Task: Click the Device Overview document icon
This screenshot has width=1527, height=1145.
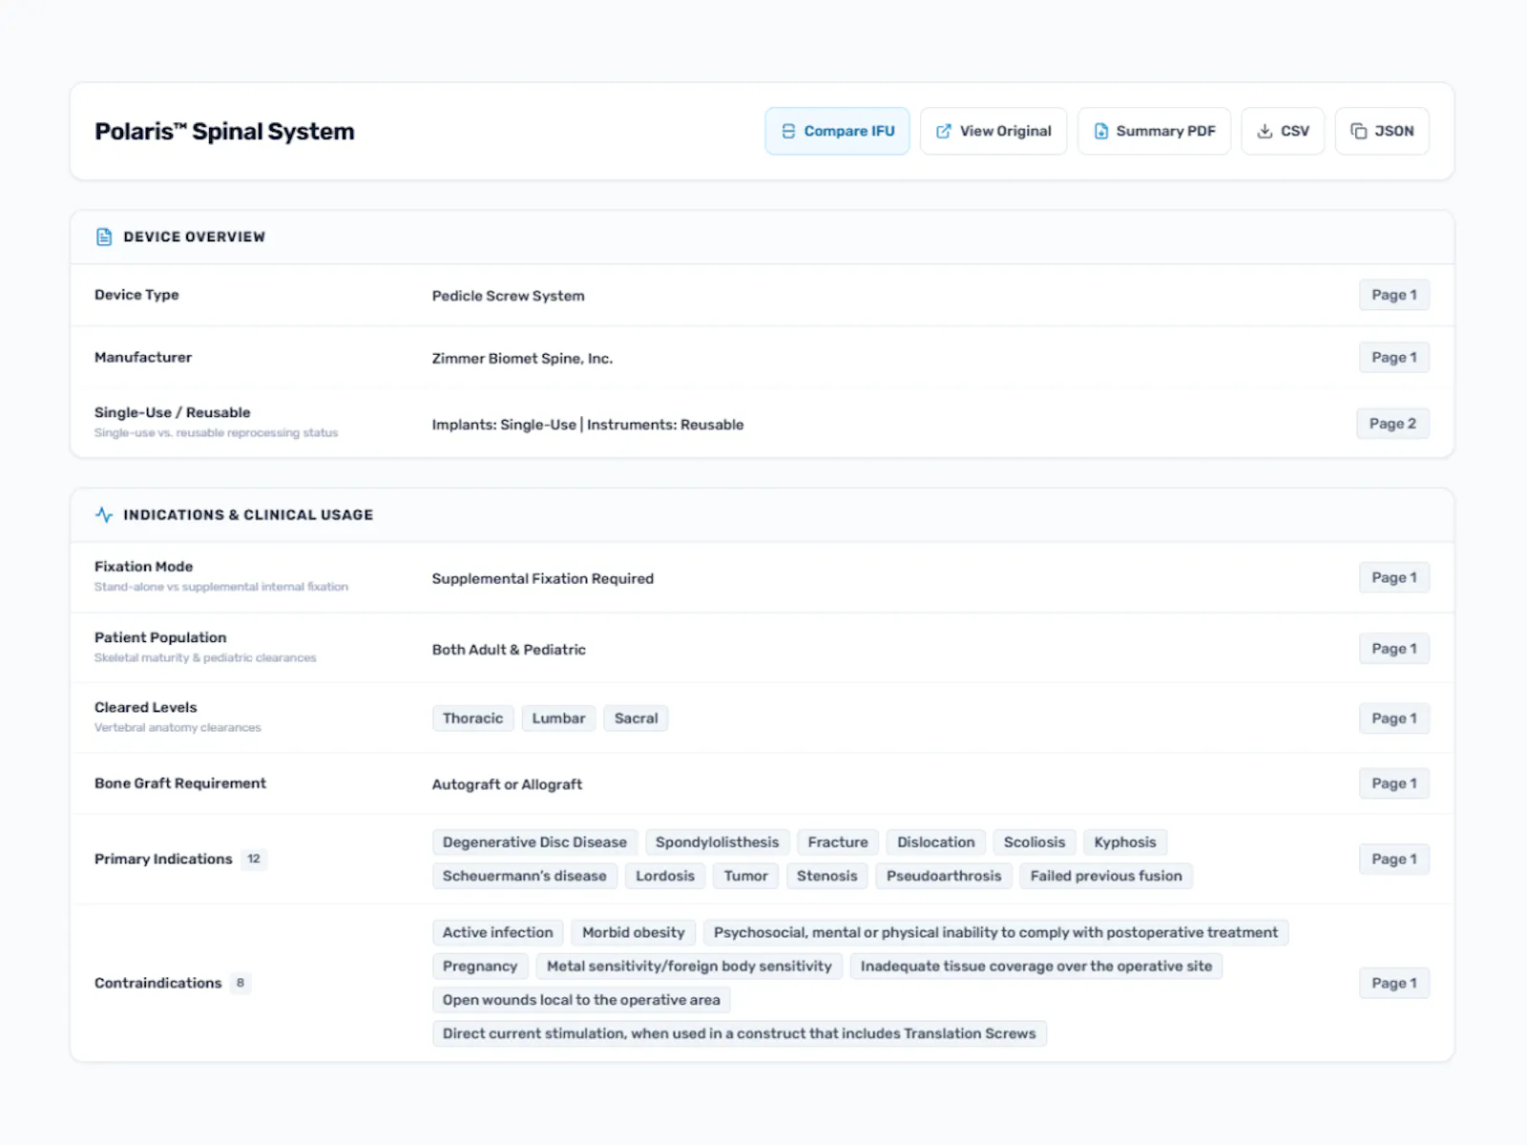Action: pyautogui.click(x=104, y=237)
